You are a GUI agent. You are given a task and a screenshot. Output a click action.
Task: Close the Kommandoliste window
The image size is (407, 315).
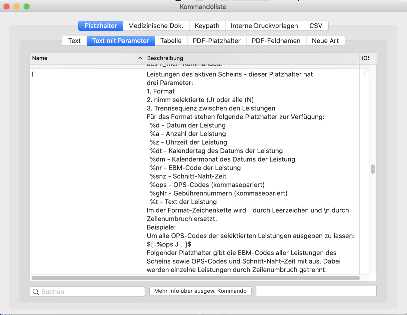(x=7, y=6)
